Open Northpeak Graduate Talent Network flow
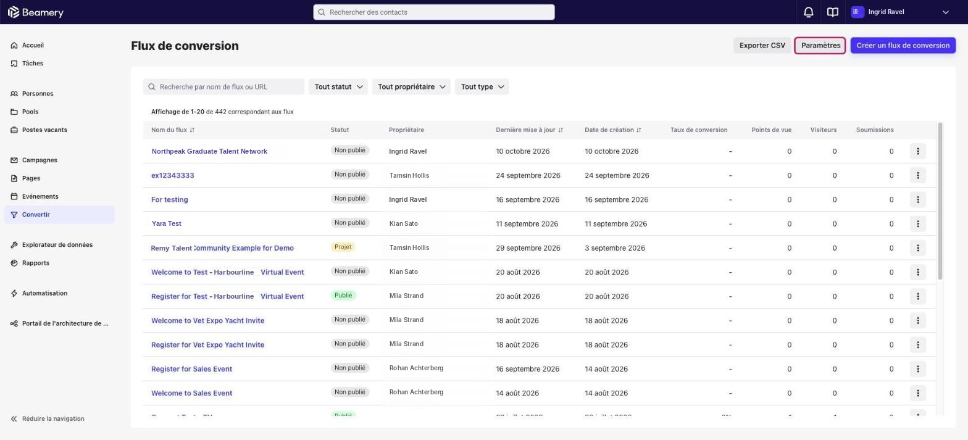Image resolution: width=968 pixels, height=440 pixels. tap(209, 151)
